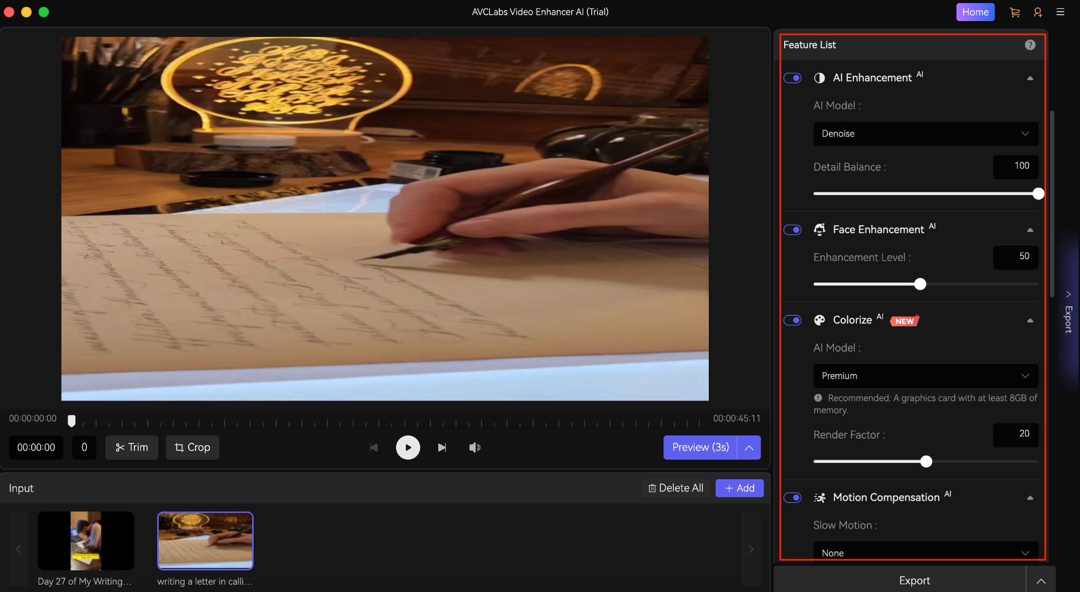
Task: Click the volume speaker icon
Action: tap(474, 448)
